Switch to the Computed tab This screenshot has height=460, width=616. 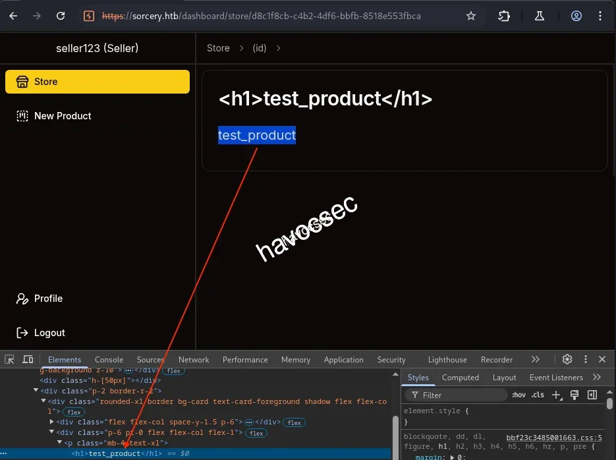point(461,377)
